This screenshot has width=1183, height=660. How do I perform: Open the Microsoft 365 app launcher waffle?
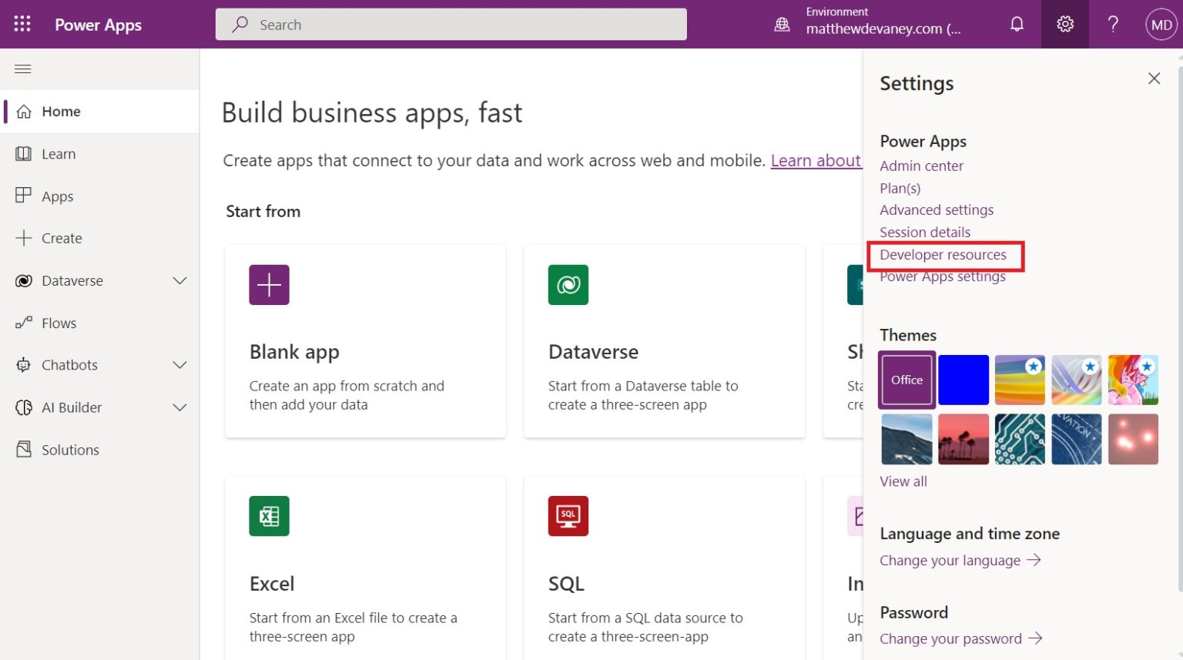point(21,23)
